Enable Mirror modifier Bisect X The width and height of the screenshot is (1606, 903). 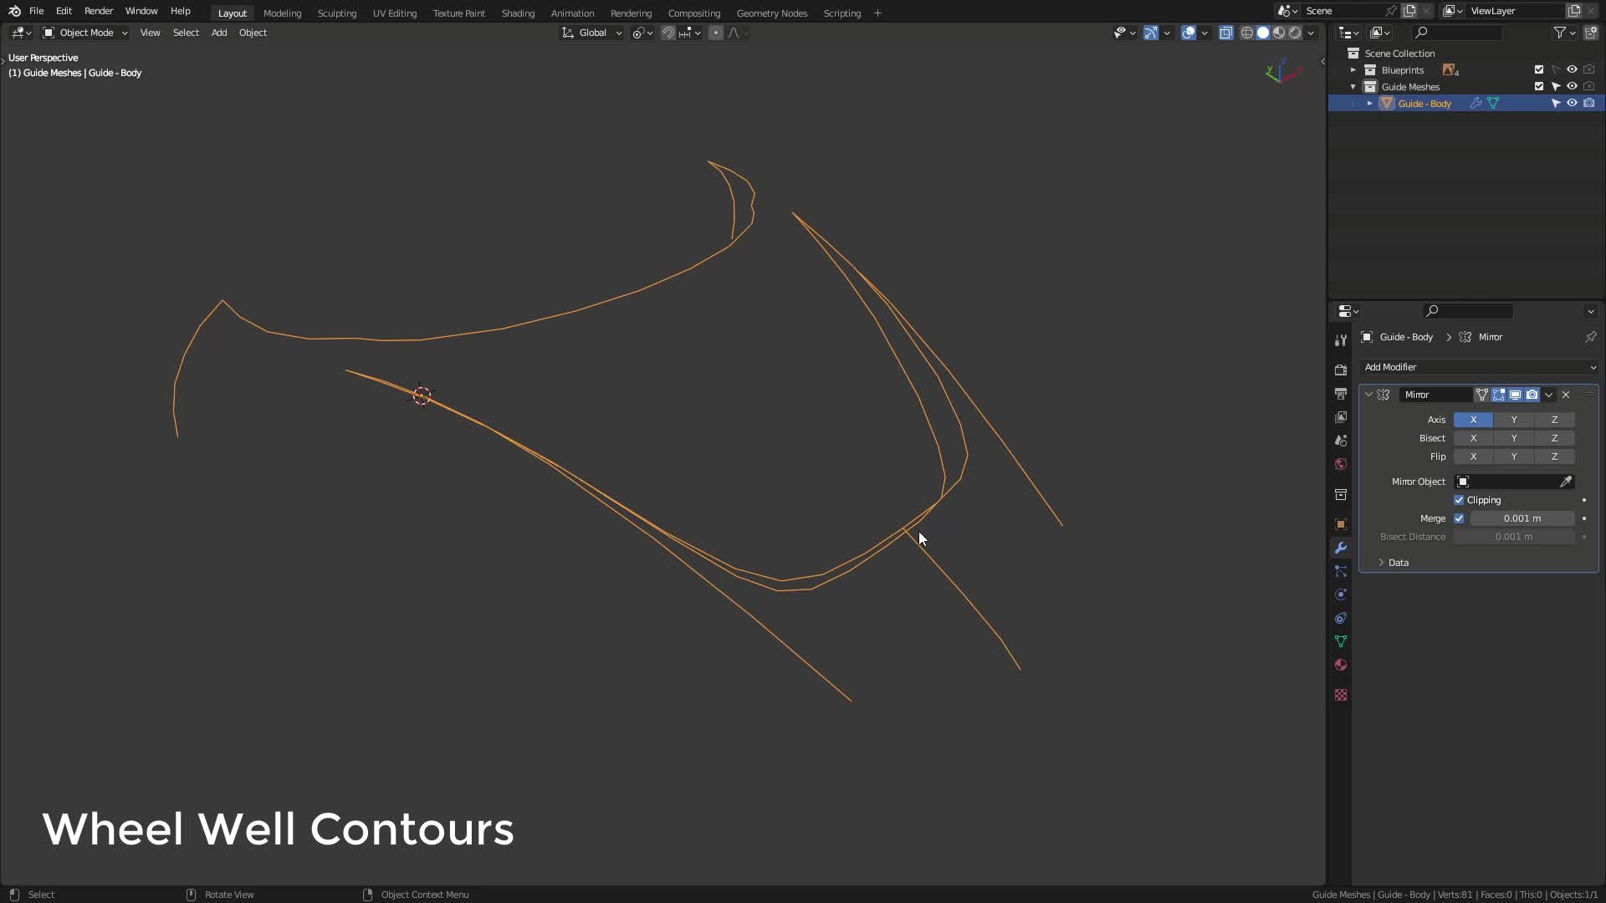click(x=1473, y=438)
